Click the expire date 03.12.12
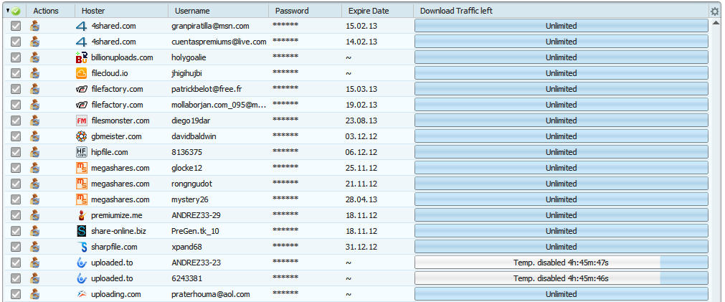The height and width of the screenshot is (302, 725). (361, 137)
